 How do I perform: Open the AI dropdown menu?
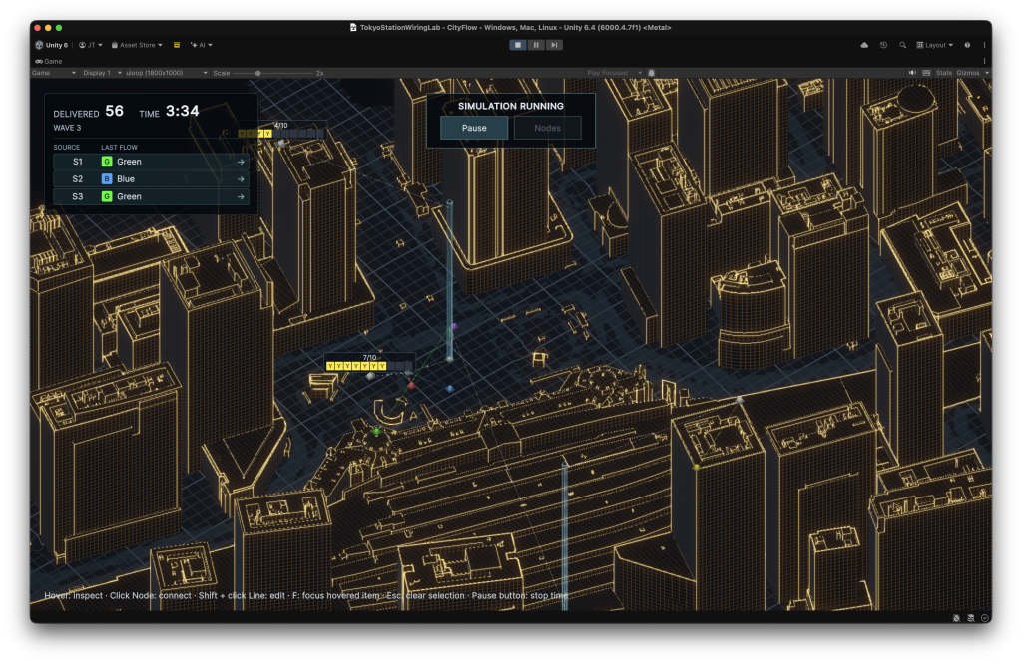201,45
